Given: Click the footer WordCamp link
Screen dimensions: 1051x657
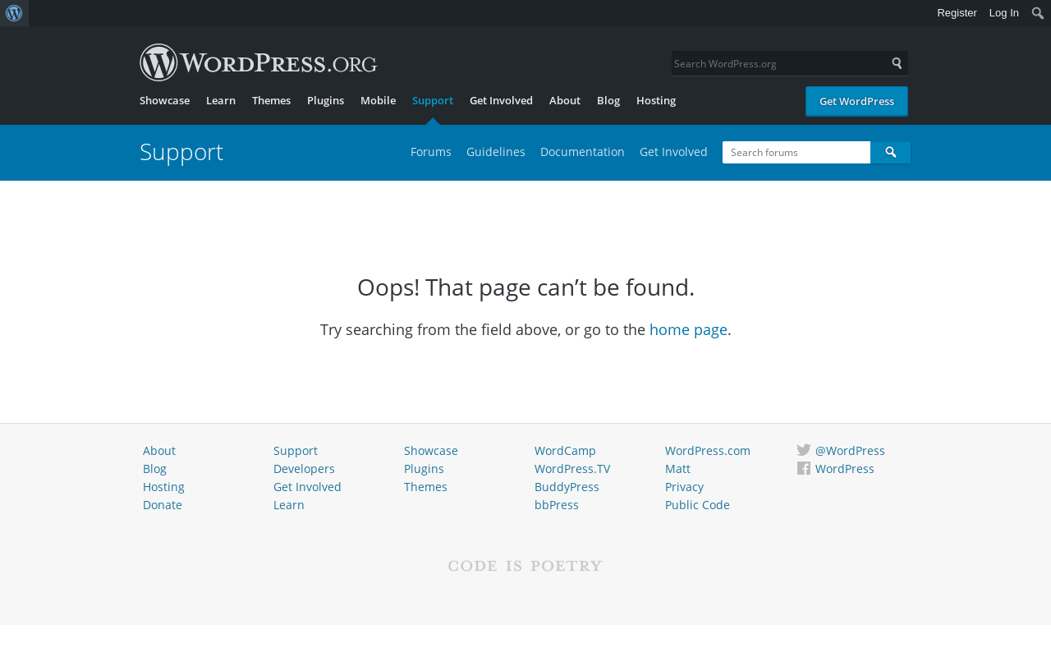Looking at the screenshot, I should (565, 451).
